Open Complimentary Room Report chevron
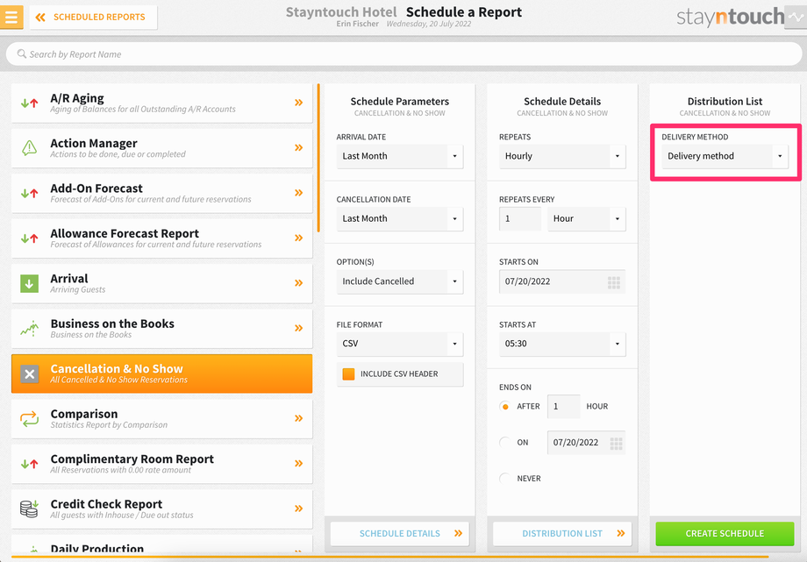The width and height of the screenshot is (807, 562). tap(298, 463)
